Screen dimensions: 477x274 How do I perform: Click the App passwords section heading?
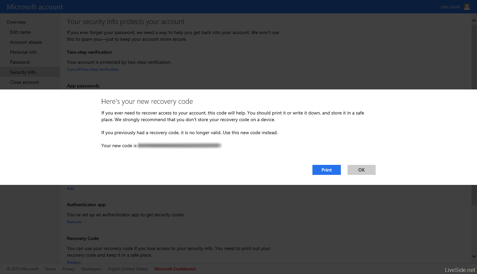(x=83, y=86)
